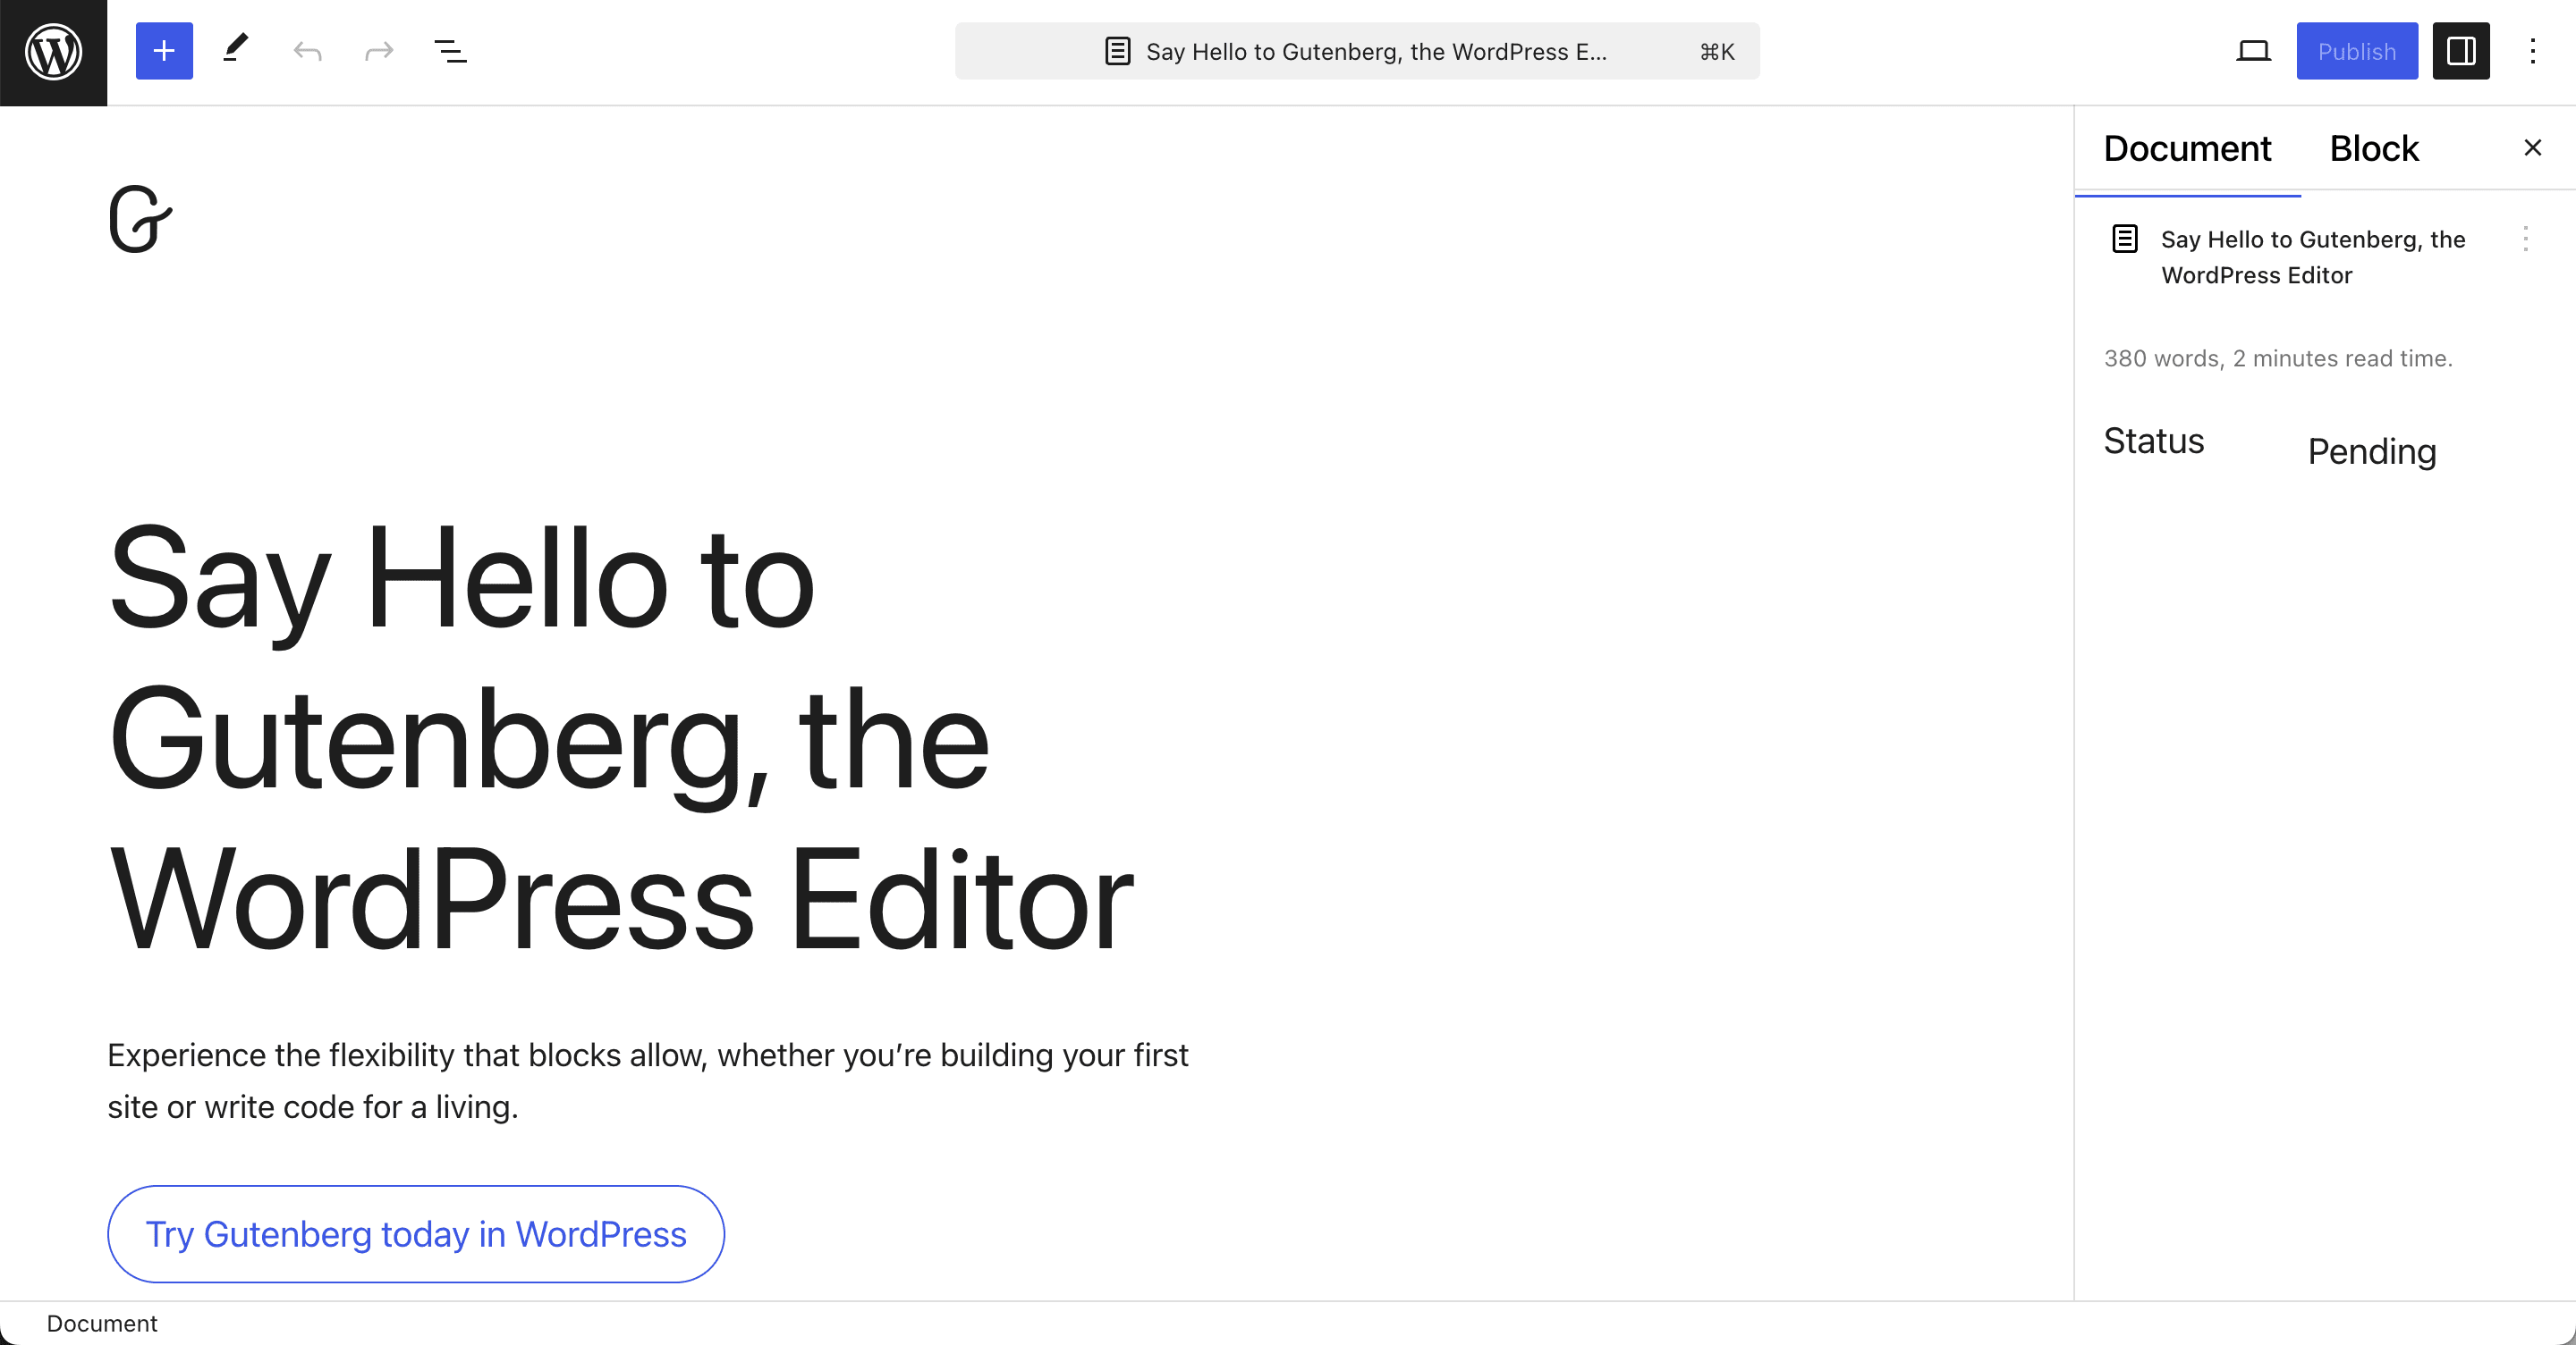The height and width of the screenshot is (1345, 2576).
Task: Select the Document tab
Action: [2188, 148]
